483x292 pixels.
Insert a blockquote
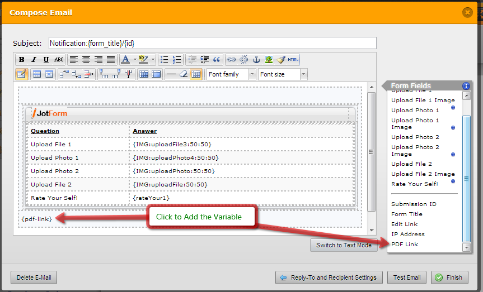pos(217,60)
